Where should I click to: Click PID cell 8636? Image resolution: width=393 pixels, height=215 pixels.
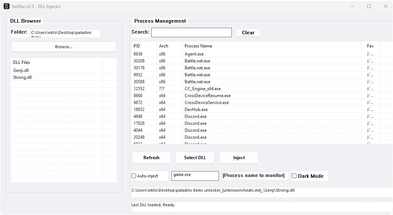click(x=138, y=54)
